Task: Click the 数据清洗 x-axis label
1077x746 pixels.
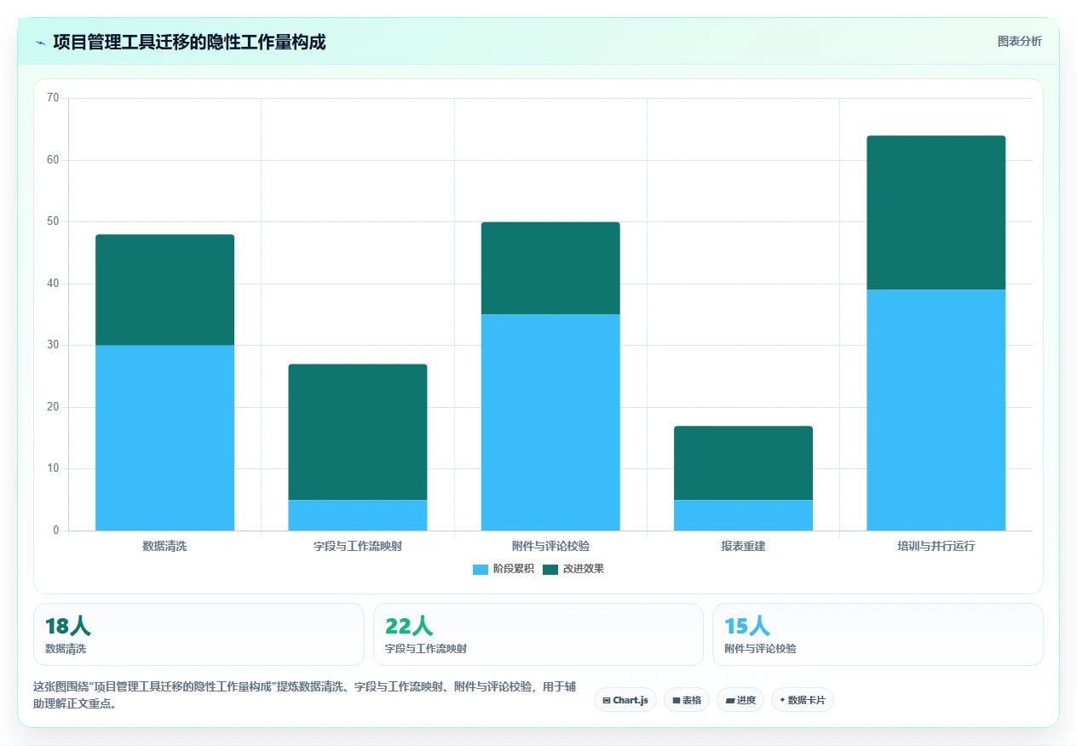Action: pyautogui.click(x=164, y=546)
